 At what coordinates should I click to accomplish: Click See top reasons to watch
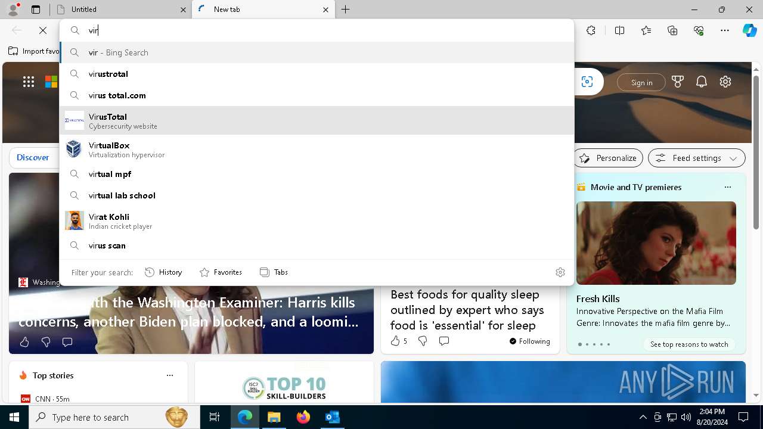coord(689,344)
